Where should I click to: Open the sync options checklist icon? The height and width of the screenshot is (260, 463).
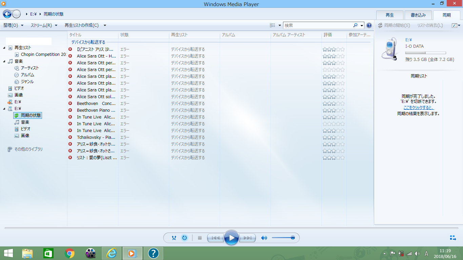point(455,25)
